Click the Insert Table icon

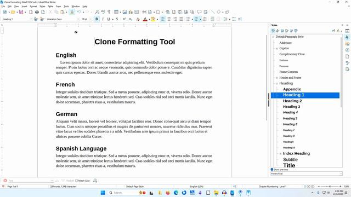[x=116, y=12]
